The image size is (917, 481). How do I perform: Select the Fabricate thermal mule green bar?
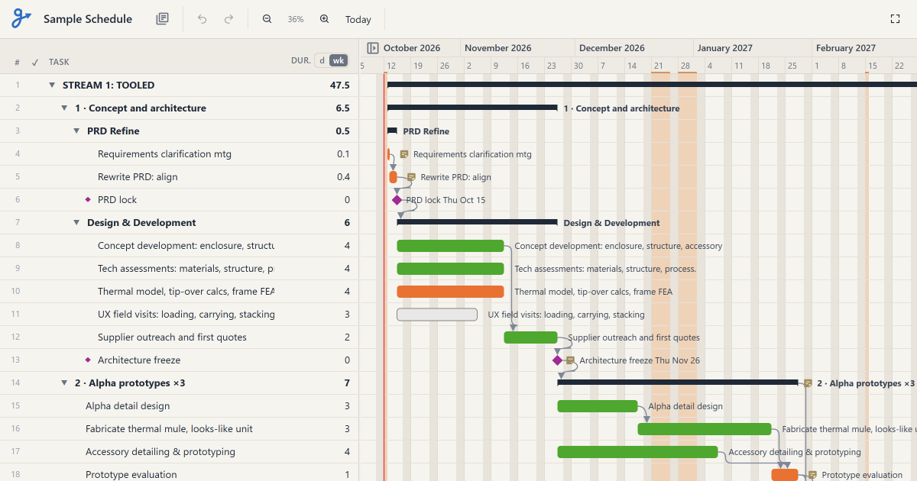(705, 429)
